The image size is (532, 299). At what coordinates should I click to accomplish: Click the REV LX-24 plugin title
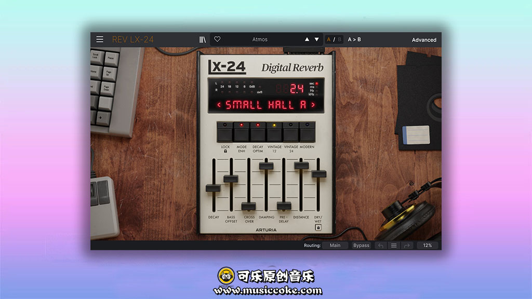pyautogui.click(x=132, y=39)
